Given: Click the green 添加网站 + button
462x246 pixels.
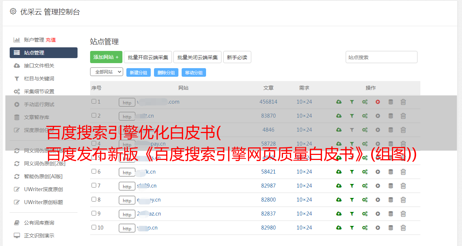Looking at the screenshot, I should (106, 57).
